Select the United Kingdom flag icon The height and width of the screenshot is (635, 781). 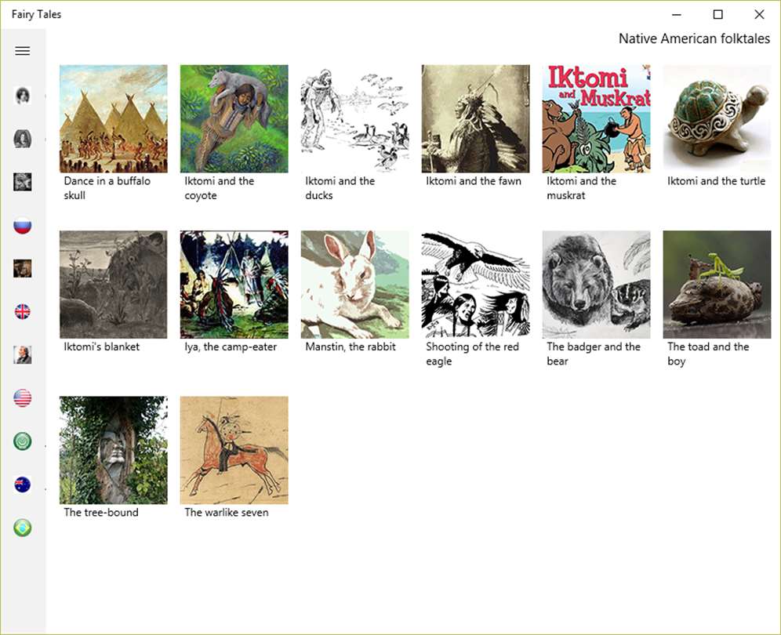pos(23,312)
